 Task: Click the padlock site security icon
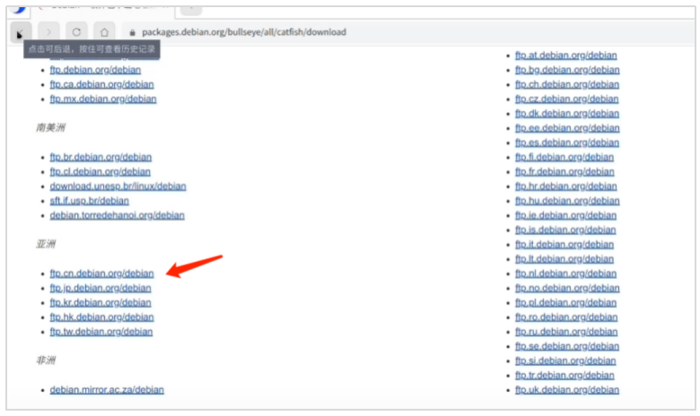[132, 32]
